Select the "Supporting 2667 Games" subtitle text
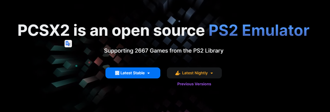The image size is (330, 112). coord(137,51)
